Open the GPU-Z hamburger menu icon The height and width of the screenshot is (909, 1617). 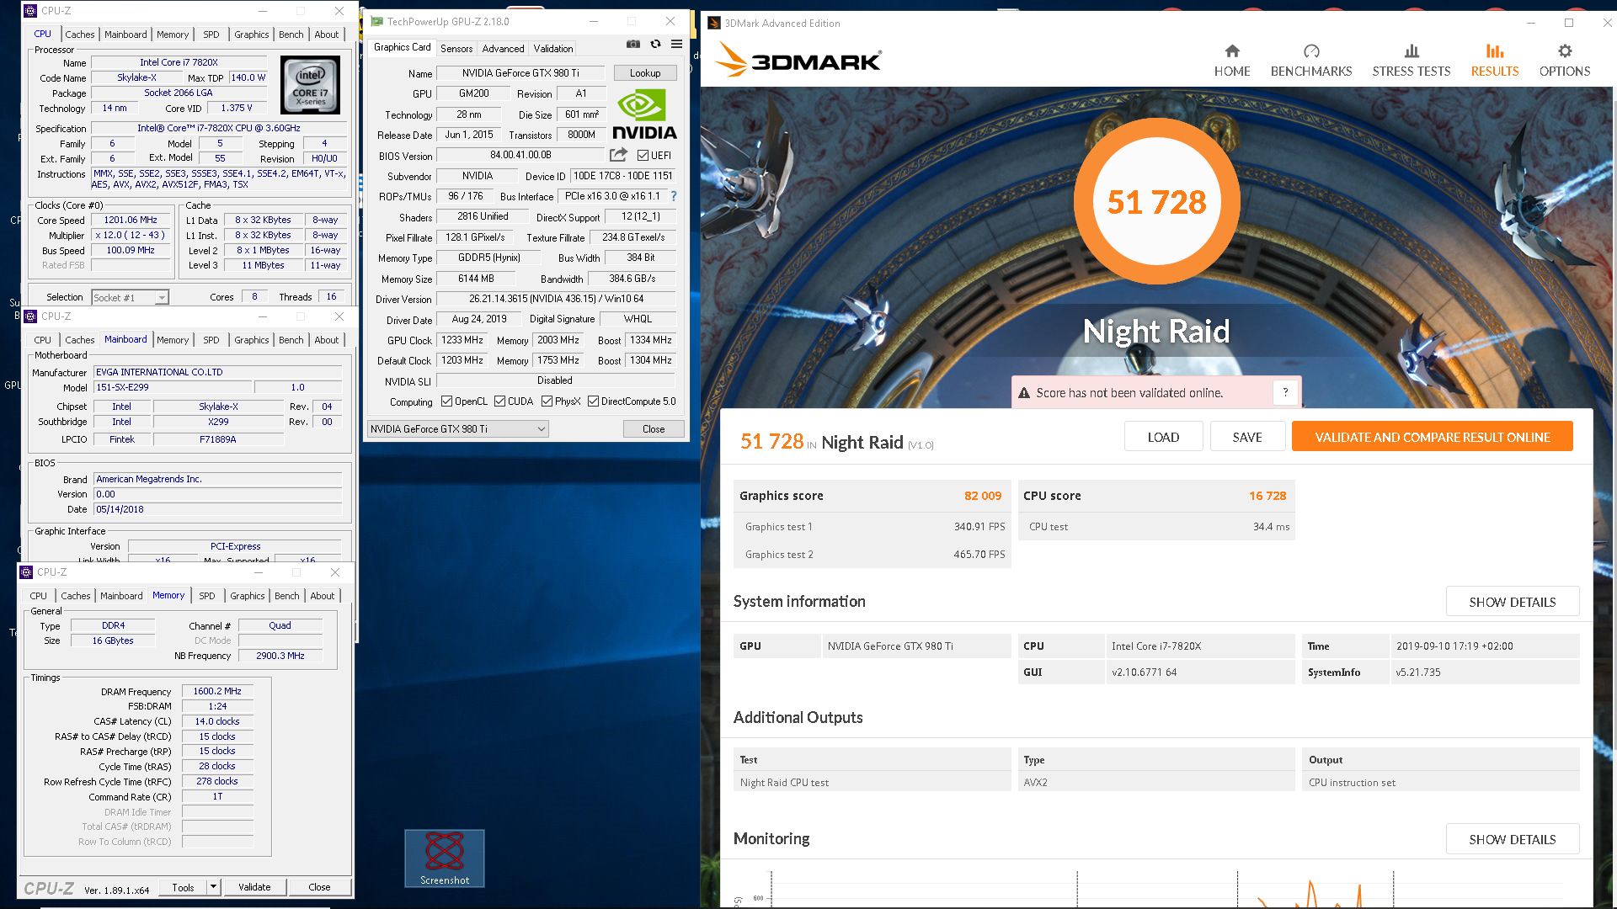tap(676, 45)
